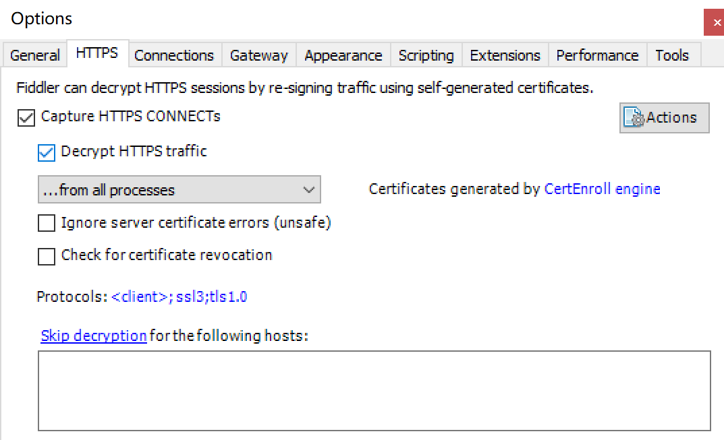Enable Ignore server certificate errors
The height and width of the screenshot is (440, 724).
point(47,223)
